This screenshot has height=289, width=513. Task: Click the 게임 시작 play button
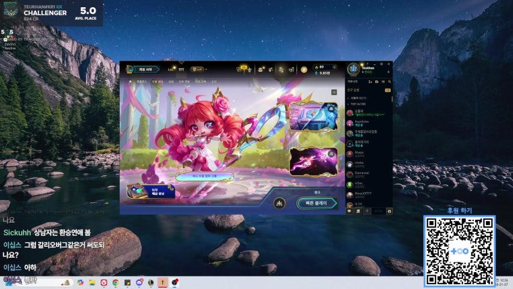[x=143, y=69]
